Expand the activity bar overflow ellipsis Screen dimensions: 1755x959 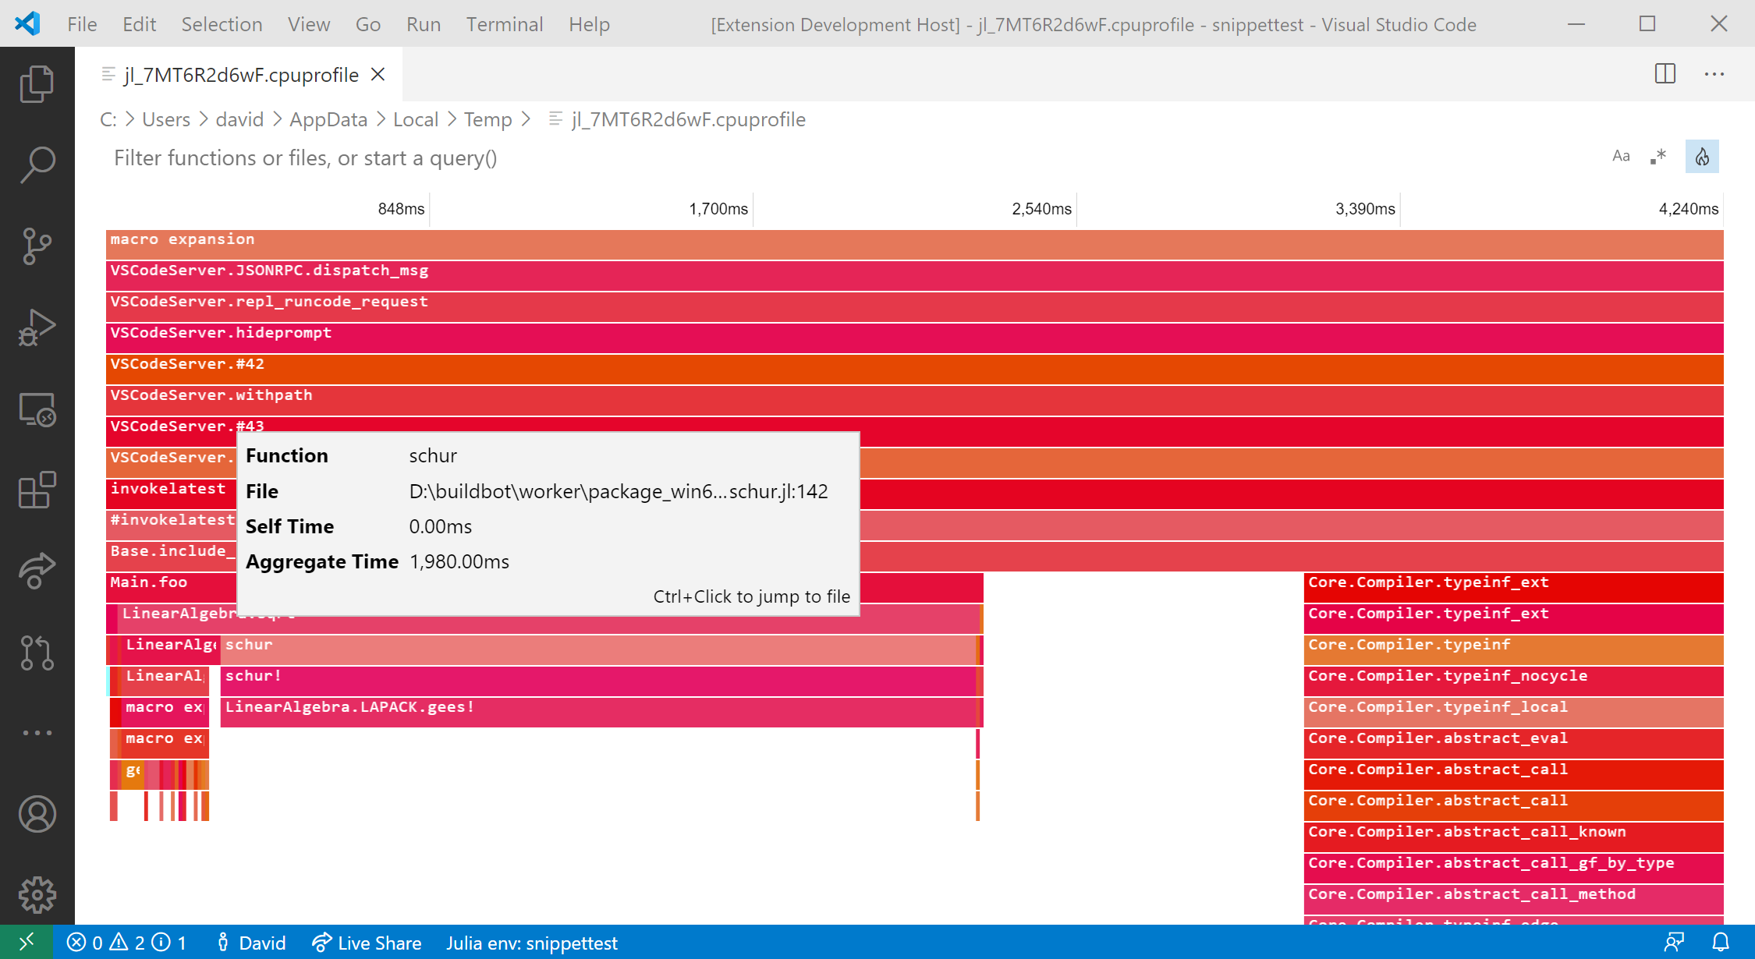click(x=36, y=733)
